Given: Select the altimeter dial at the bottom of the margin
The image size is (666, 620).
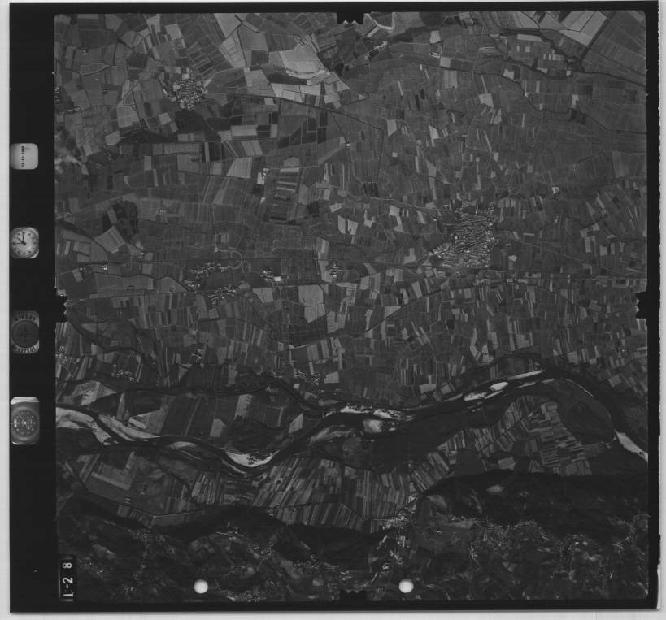Looking at the screenshot, I should click(24, 421).
